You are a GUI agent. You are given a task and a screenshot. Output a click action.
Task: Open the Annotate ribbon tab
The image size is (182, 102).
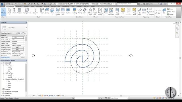[39, 6]
